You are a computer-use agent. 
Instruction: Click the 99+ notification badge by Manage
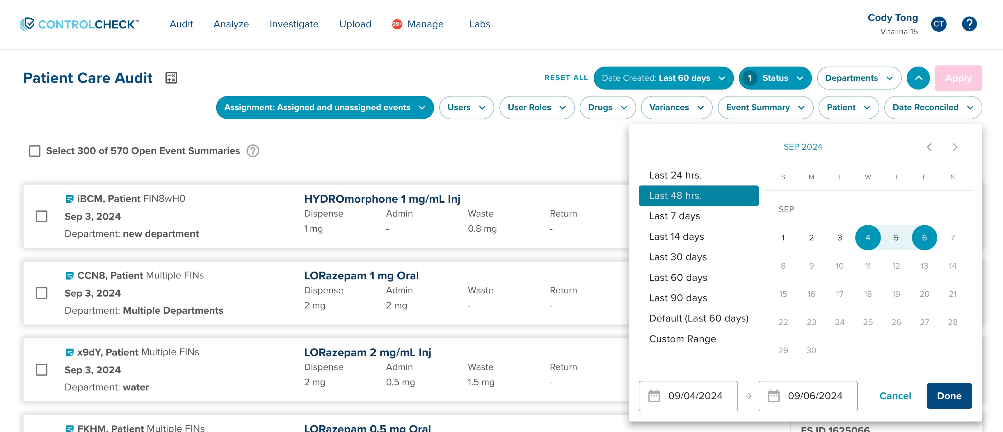(x=397, y=24)
